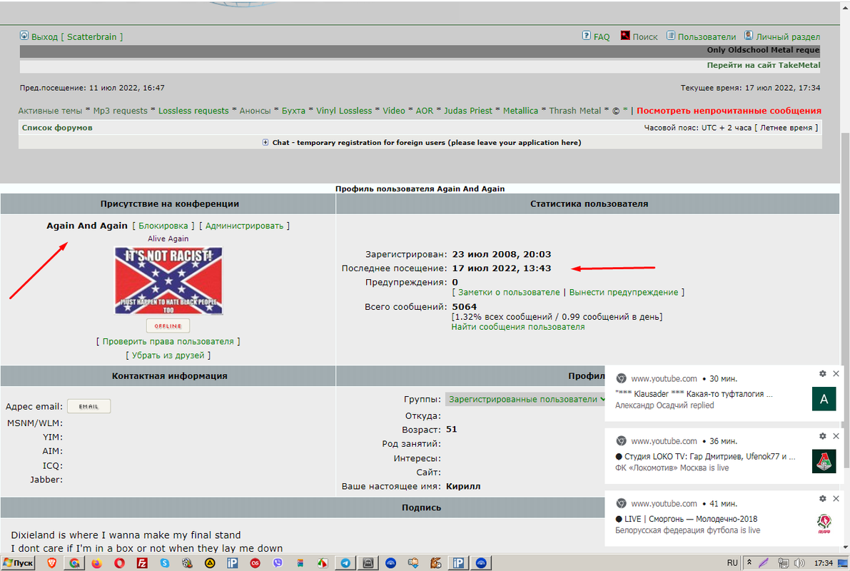Open settings gear on LOKO TV notification
The height and width of the screenshot is (571, 850).
tap(822, 436)
